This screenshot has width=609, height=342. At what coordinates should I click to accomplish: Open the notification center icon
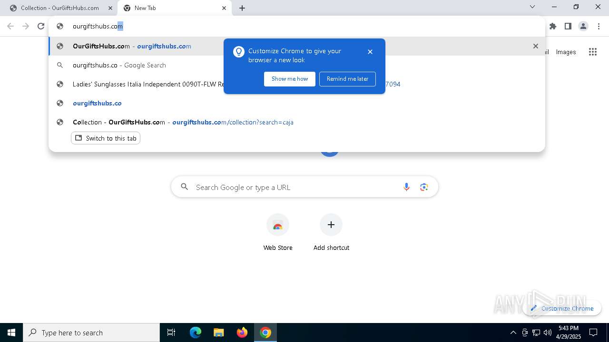pos(593,332)
